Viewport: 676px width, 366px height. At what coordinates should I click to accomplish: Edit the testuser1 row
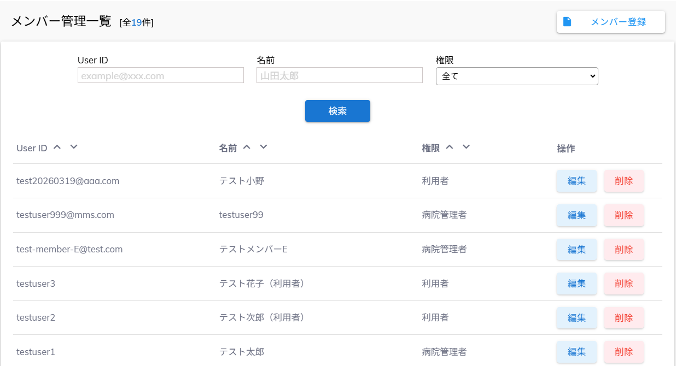[x=576, y=352]
